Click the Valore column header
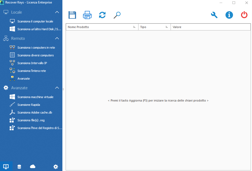252x171 pixels. [210, 27]
